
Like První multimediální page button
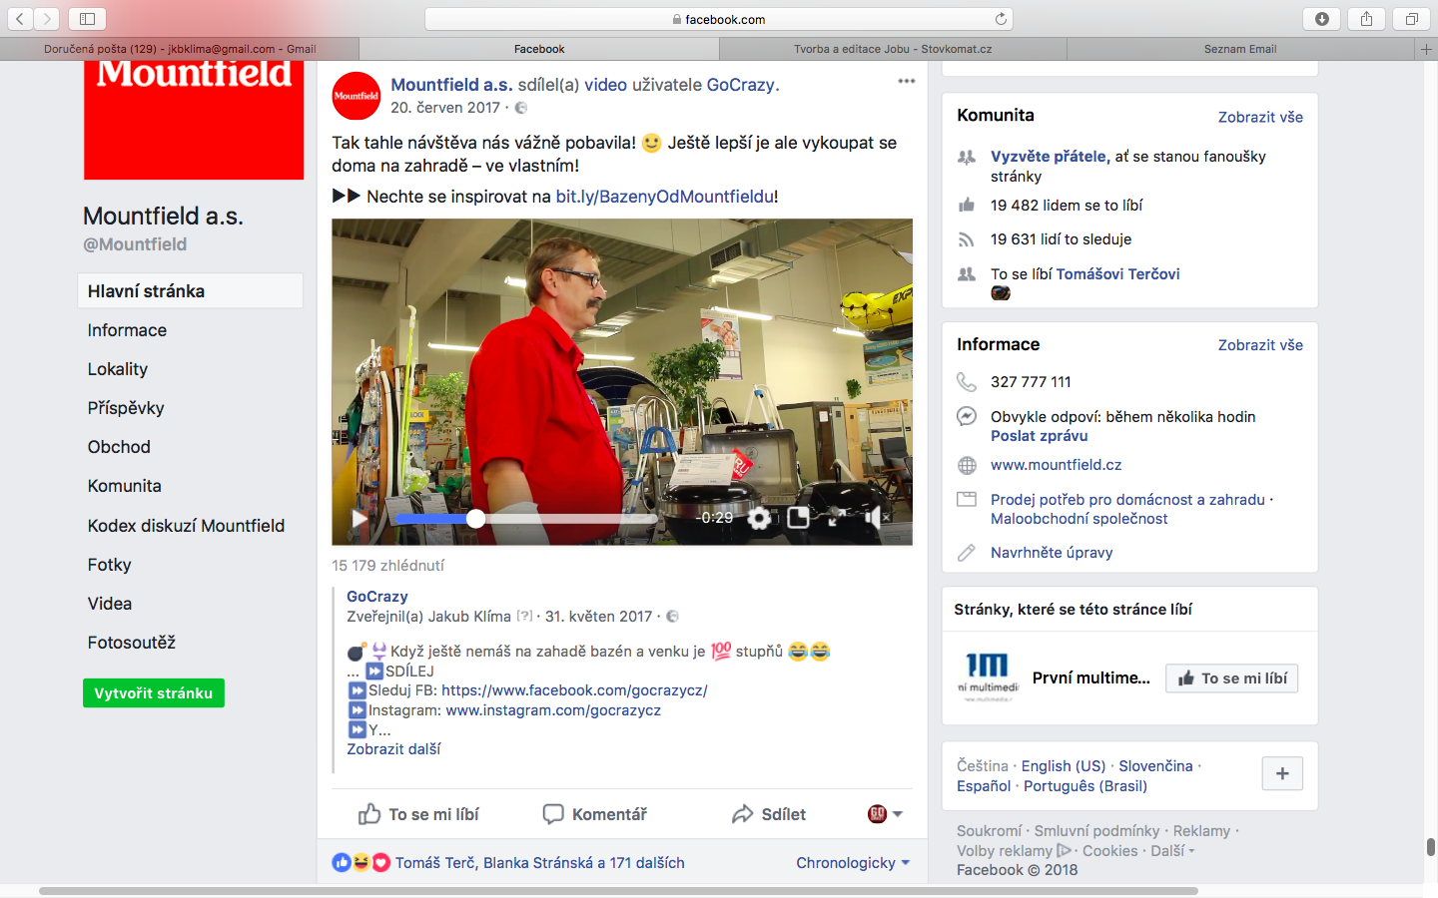(1232, 678)
